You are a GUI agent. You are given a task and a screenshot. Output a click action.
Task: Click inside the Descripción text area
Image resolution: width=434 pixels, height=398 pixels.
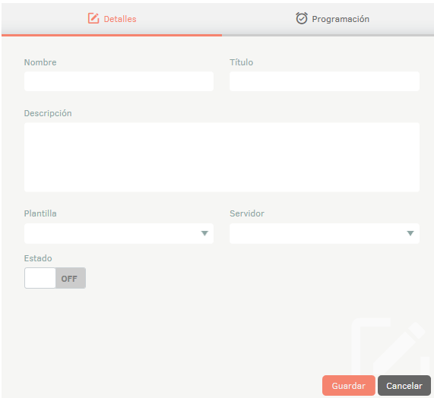pos(222,157)
